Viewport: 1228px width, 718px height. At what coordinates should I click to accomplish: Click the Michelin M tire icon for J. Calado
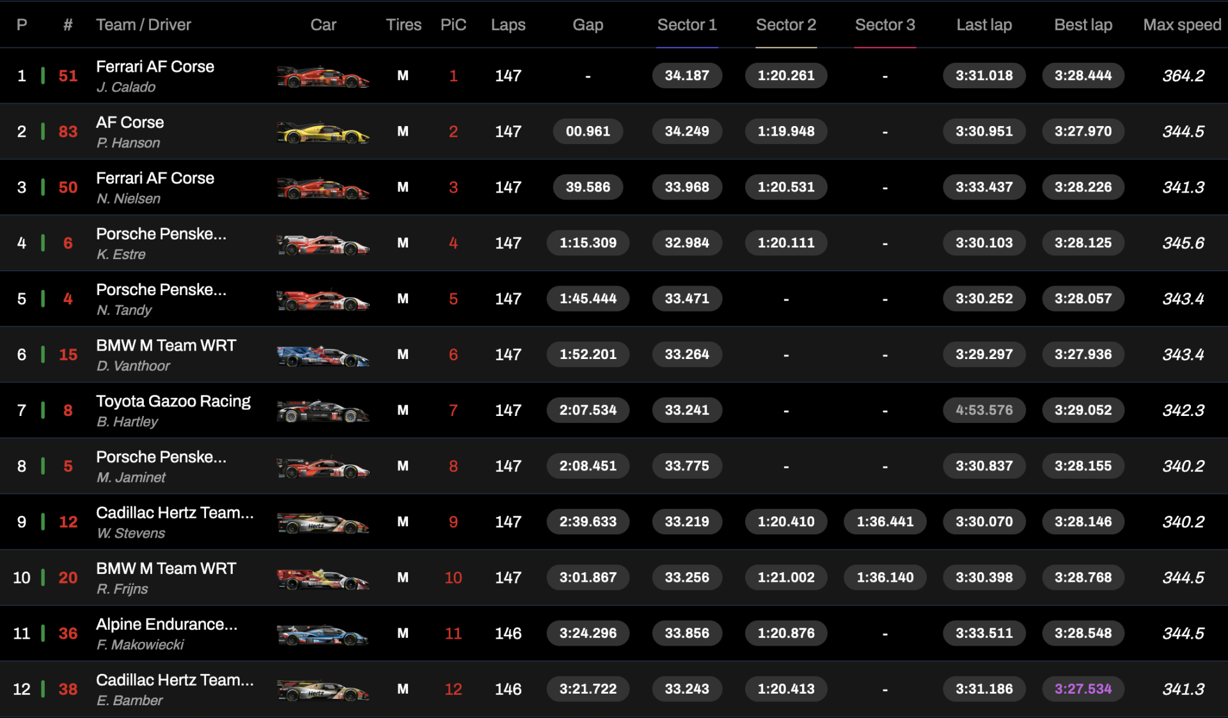[x=403, y=76]
